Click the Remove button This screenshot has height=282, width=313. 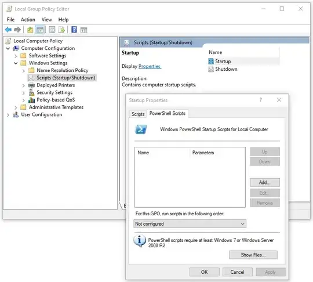tap(265, 203)
